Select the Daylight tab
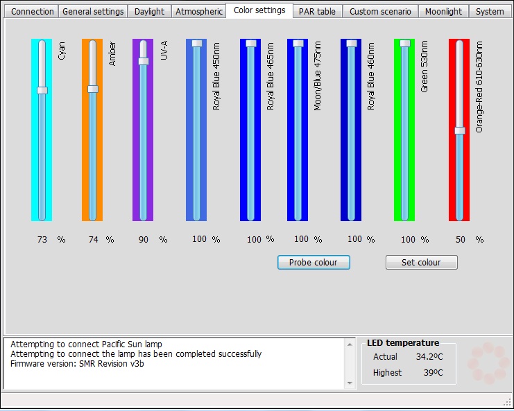This screenshot has width=514, height=411. [149, 12]
